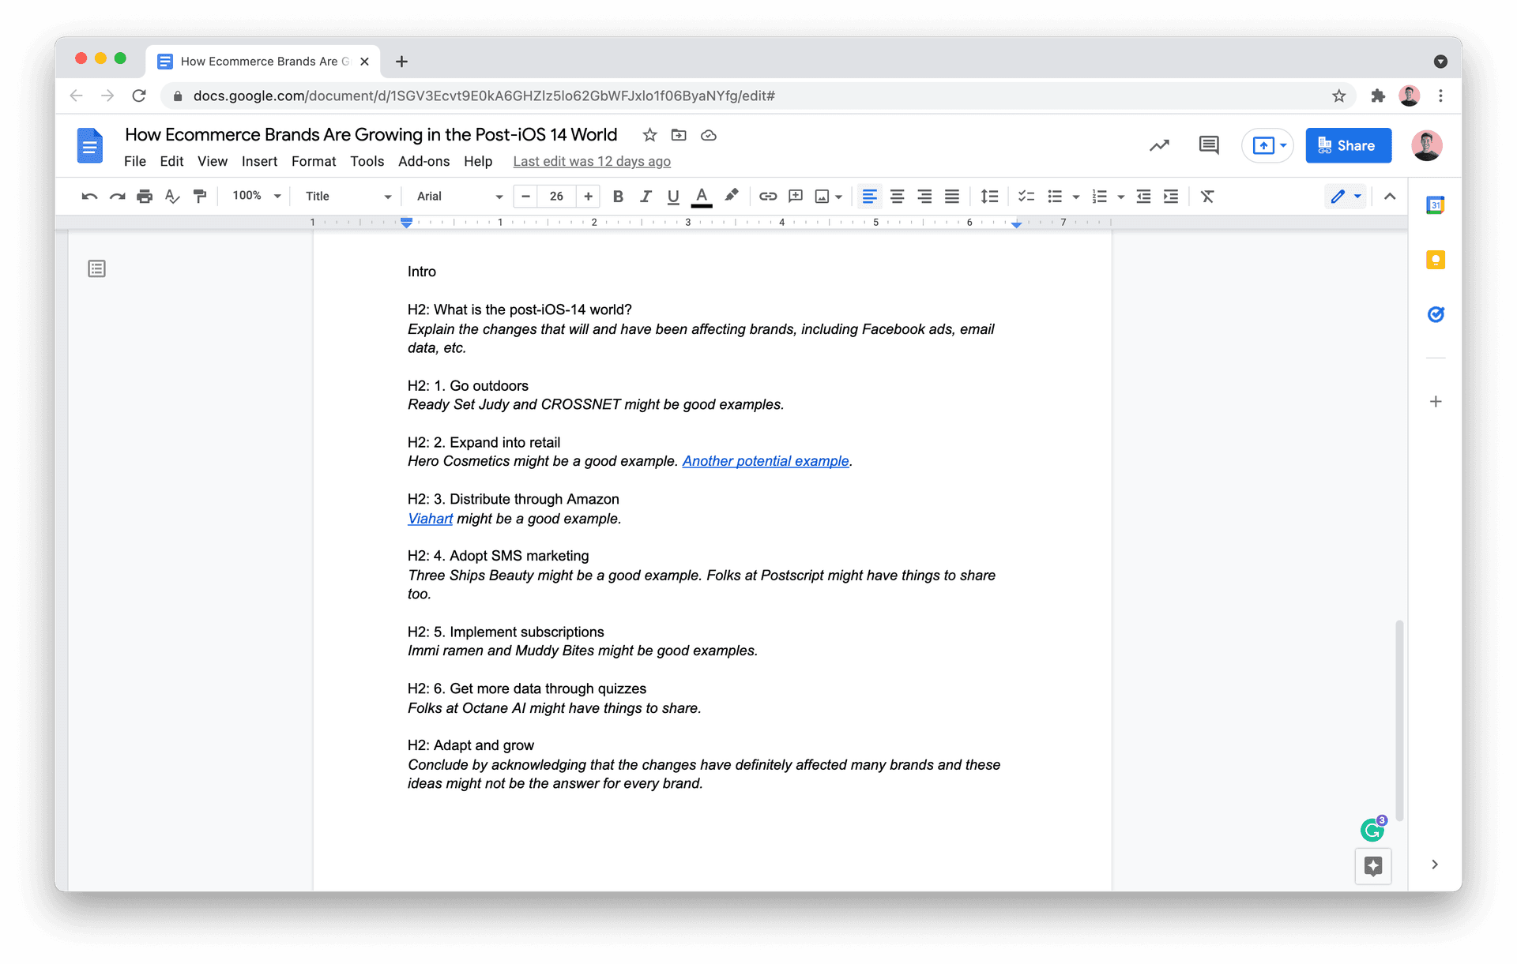Open the Format menu
The image size is (1517, 964).
pos(314,161)
